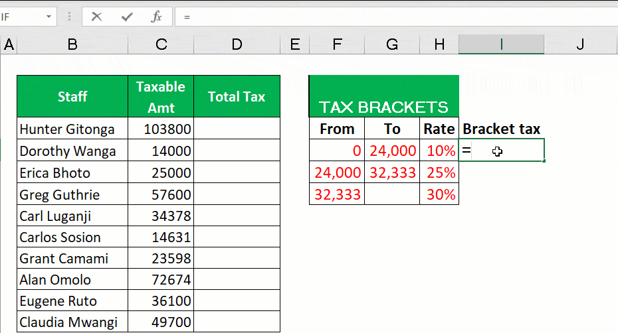Click the Total Tax cell for Claudia Mwangi

point(237,322)
